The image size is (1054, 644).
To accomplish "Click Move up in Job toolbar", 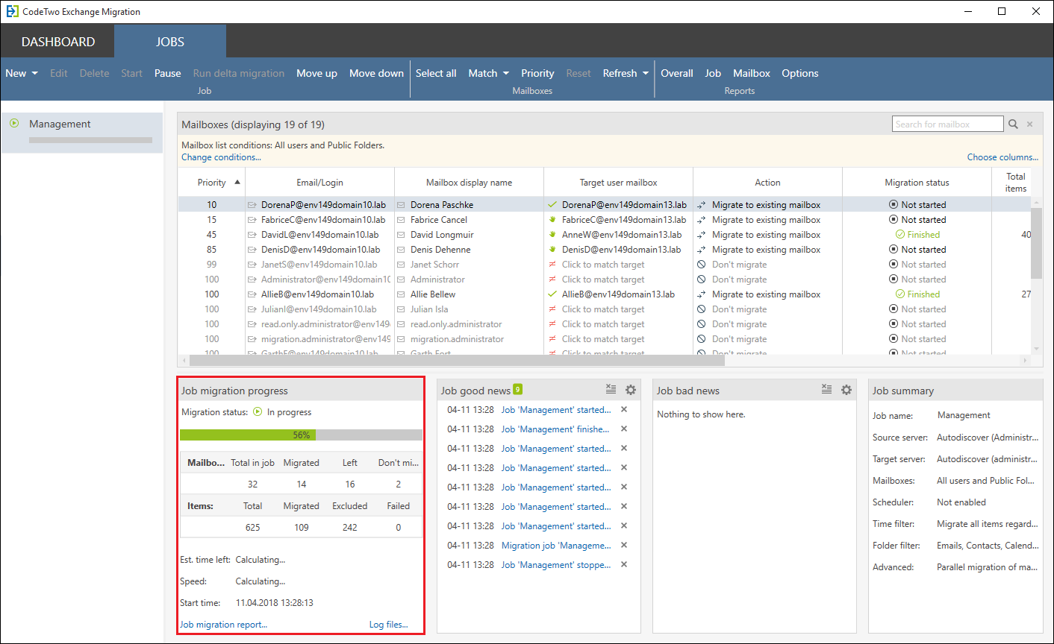I will click(x=316, y=73).
